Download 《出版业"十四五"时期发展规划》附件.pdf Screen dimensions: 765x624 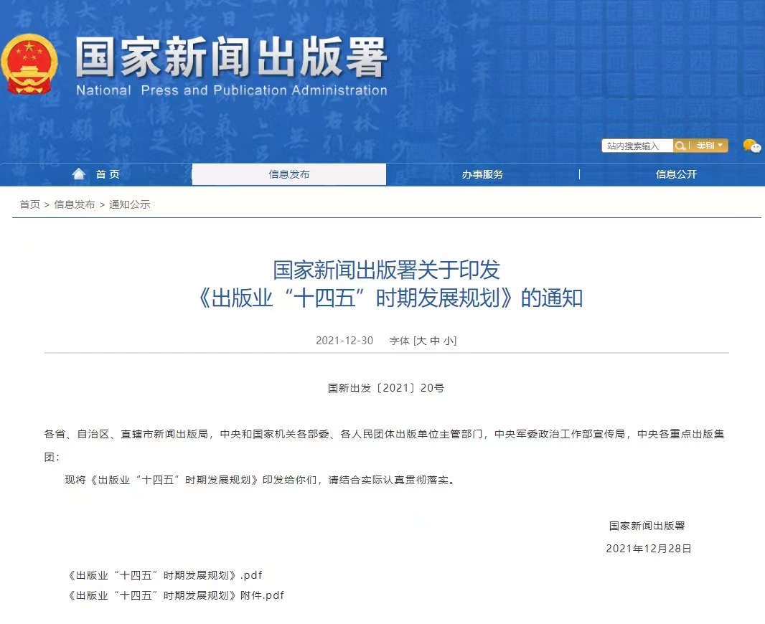pos(175,595)
